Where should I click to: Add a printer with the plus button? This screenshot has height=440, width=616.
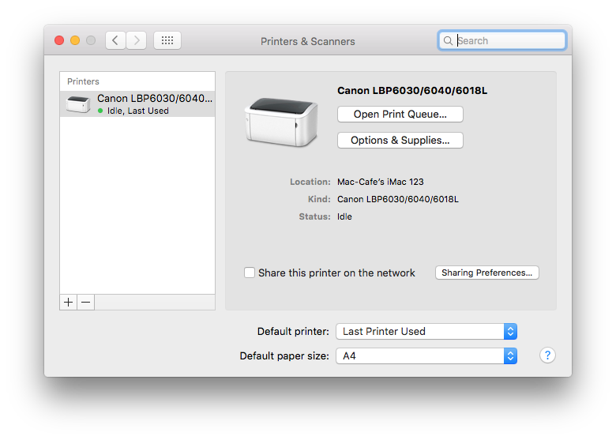69,302
